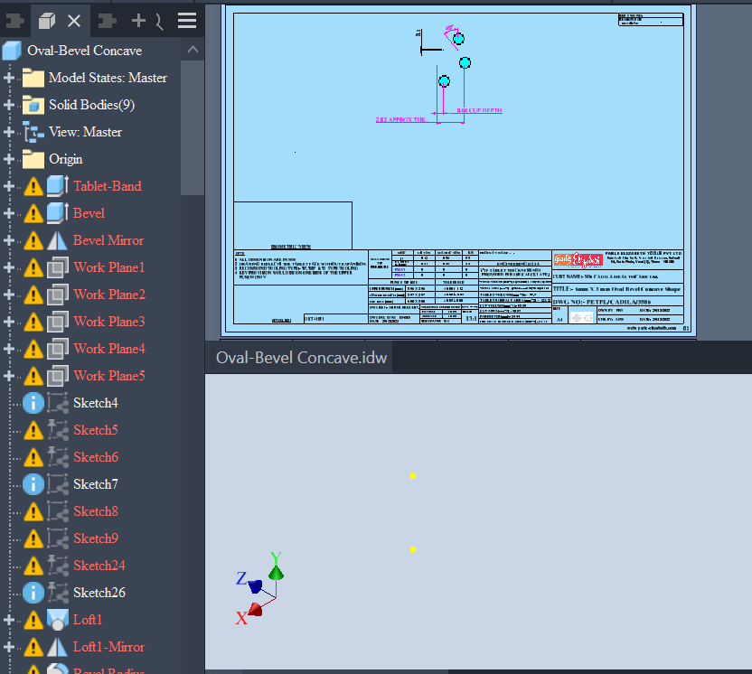This screenshot has height=674, width=752.
Task: Expand the Model States: Master node
Action: point(9,78)
